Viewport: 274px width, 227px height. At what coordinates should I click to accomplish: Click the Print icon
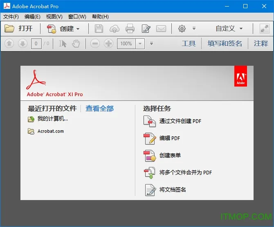point(130,29)
